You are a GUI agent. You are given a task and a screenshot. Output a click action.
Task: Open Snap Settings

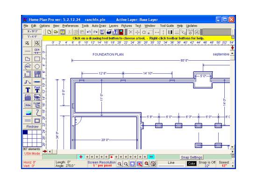tap(192, 157)
